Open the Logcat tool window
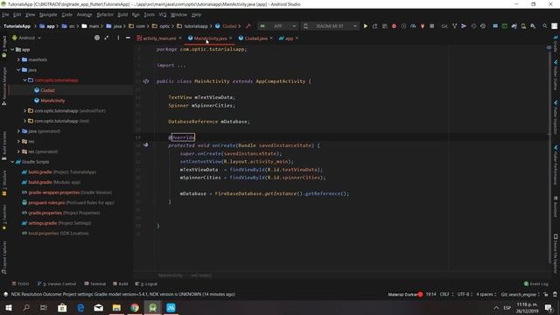This screenshot has width=560, height=315. coord(146,283)
